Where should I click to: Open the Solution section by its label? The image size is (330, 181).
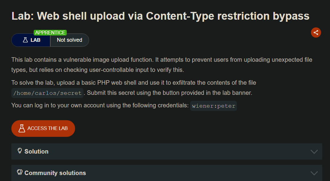click(36, 151)
